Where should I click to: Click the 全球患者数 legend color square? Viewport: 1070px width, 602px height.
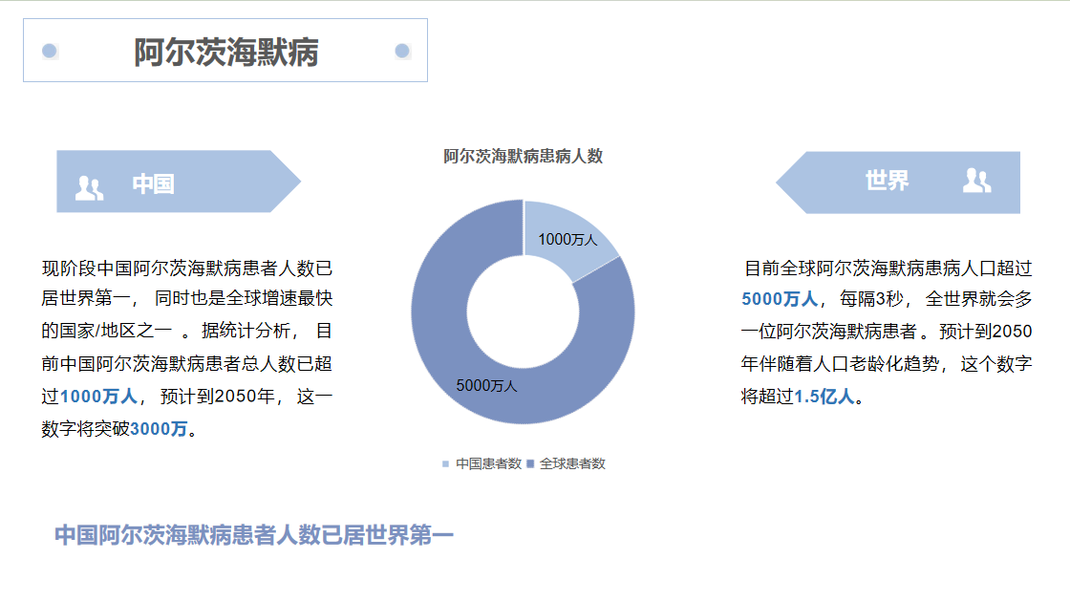[x=529, y=464]
